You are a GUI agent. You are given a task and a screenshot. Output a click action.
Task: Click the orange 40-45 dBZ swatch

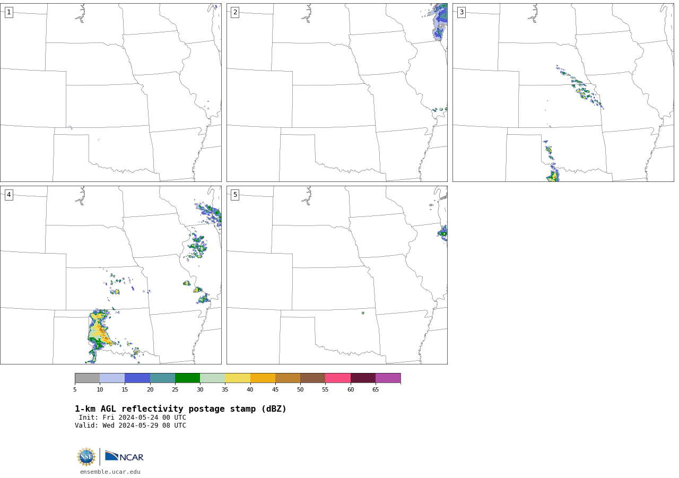263,378
